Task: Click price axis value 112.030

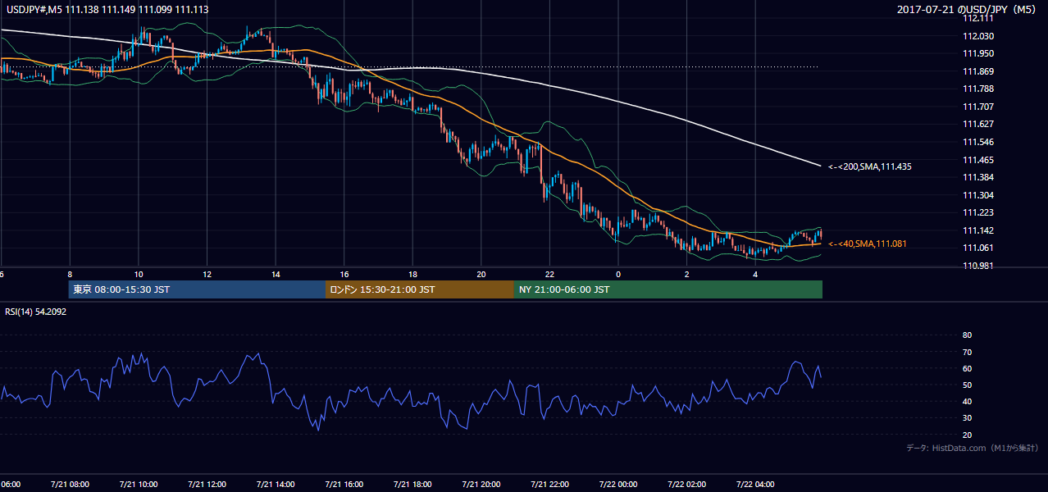Action: [978, 36]
